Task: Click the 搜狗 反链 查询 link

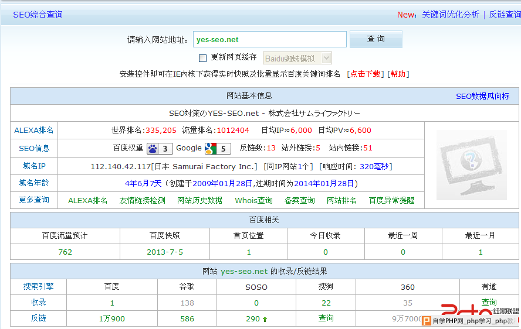Action: (326, 318)
